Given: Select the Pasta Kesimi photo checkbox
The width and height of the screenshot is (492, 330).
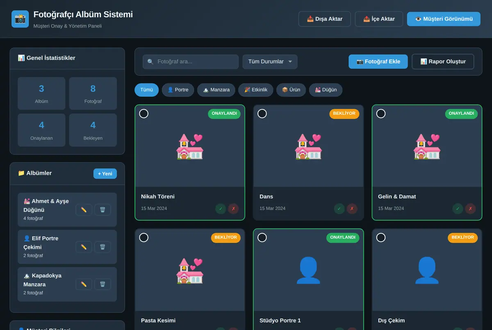Looking at the screenshot, I should (x=144, y=237).
